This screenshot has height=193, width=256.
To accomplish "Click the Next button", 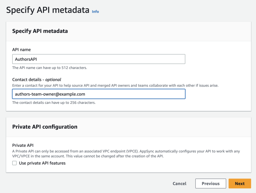I will pos(239,183).
